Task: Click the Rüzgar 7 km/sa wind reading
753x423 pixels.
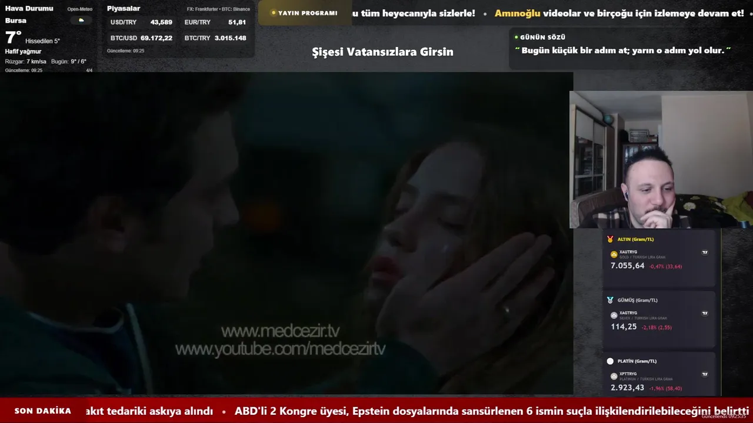Action: pos(26,62)
